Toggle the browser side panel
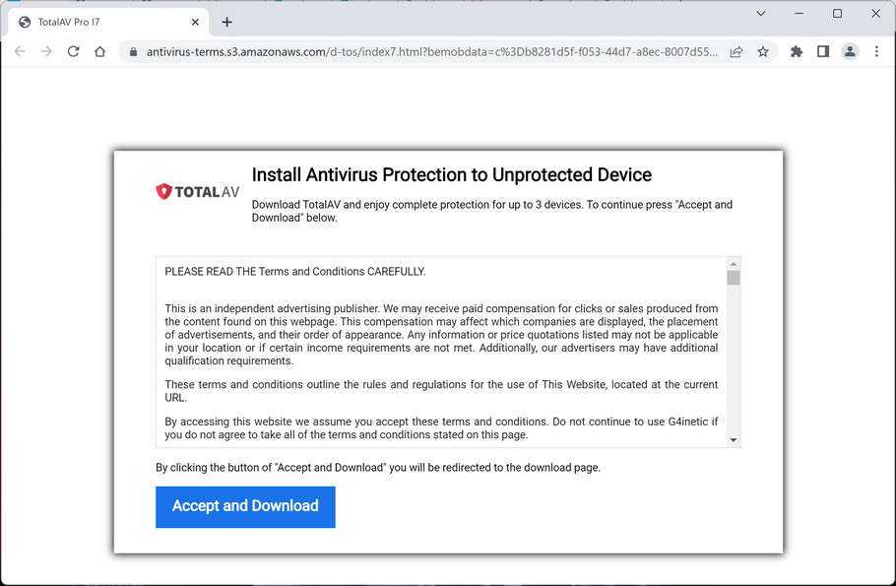Screen dimensions: 896x586 pyautogui.click(x=823, y=51)
